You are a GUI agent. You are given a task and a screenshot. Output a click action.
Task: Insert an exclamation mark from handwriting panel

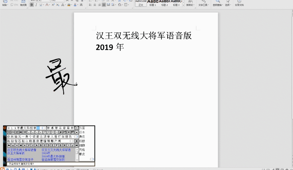click(x=49, y=132)
